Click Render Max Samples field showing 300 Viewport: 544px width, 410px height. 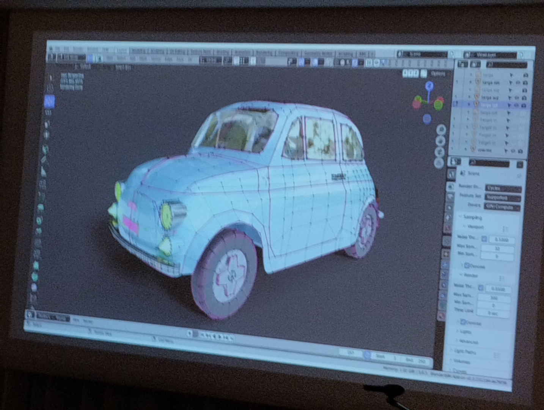click(x=494, y=298)
